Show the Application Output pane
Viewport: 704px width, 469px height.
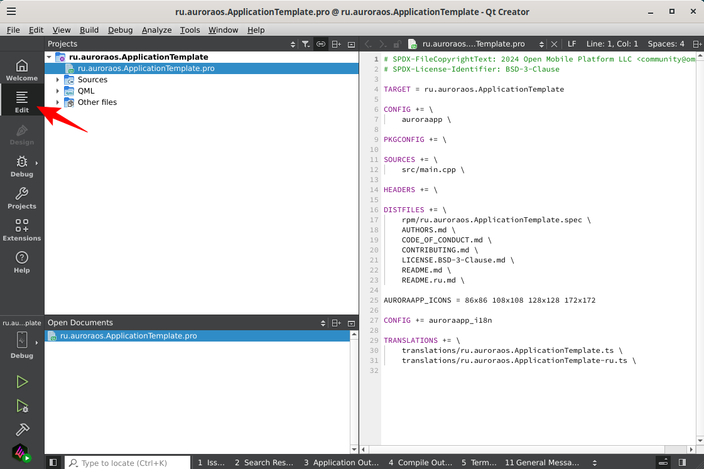point(341,463)
